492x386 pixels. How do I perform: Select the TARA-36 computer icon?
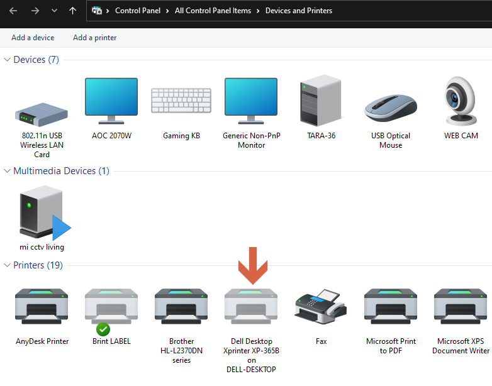(x=321, y=101)
